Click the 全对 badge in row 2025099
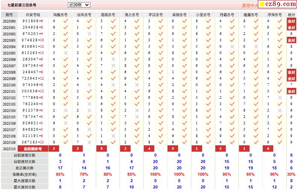Viewport: 297px width, 190px height. [x=291, y=78]
